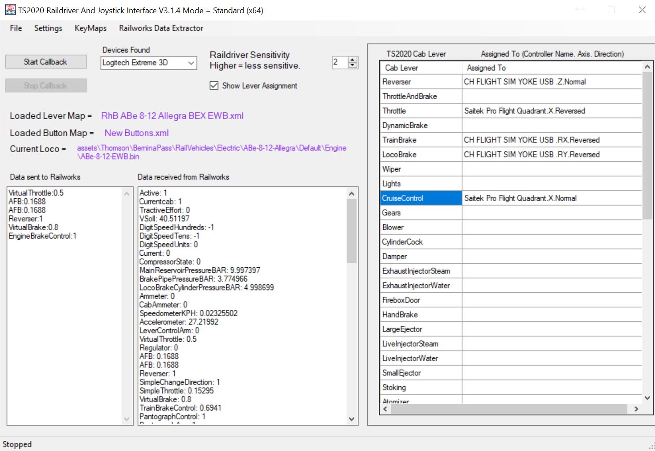Click the application icon in the title bar
Screen dimensions: 655x451
tap(10, 10)
